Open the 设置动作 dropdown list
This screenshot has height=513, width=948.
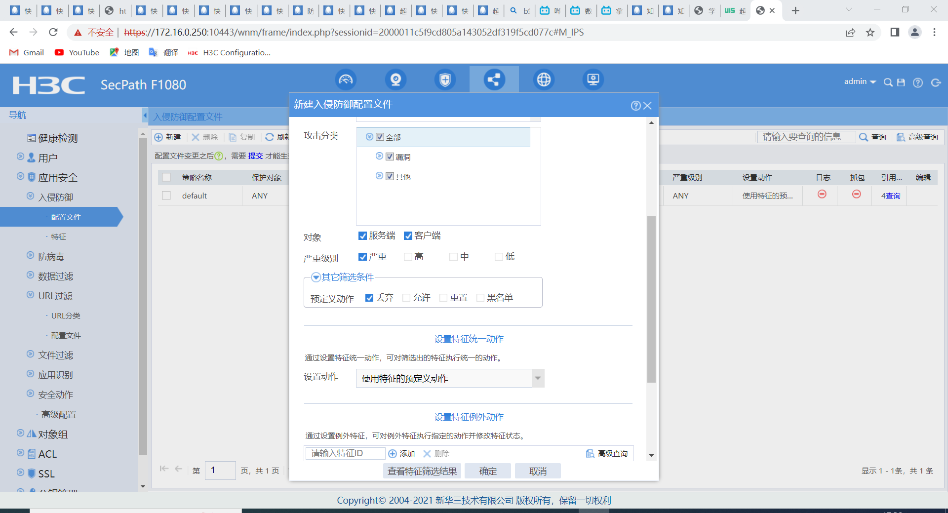tap(538, 378)
